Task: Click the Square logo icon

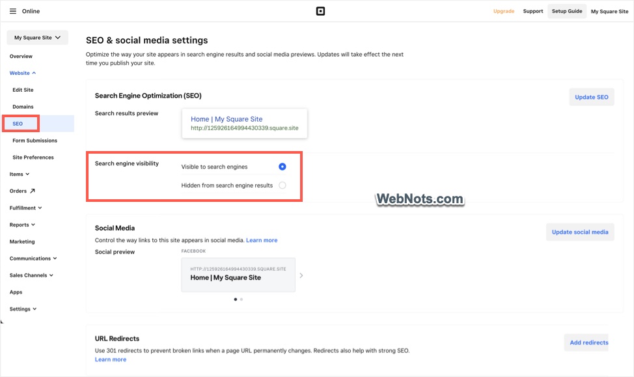Action: point(320,11)
